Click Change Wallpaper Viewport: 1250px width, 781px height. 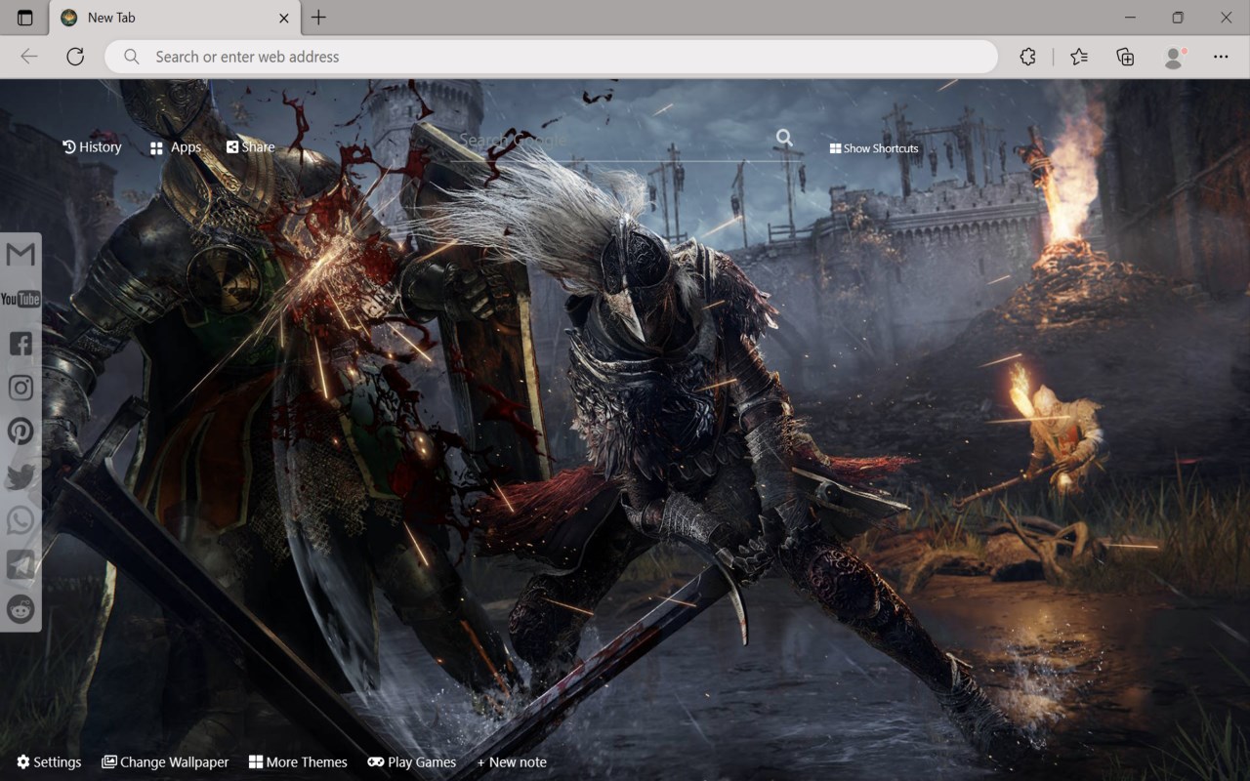[x=165, y=761]
